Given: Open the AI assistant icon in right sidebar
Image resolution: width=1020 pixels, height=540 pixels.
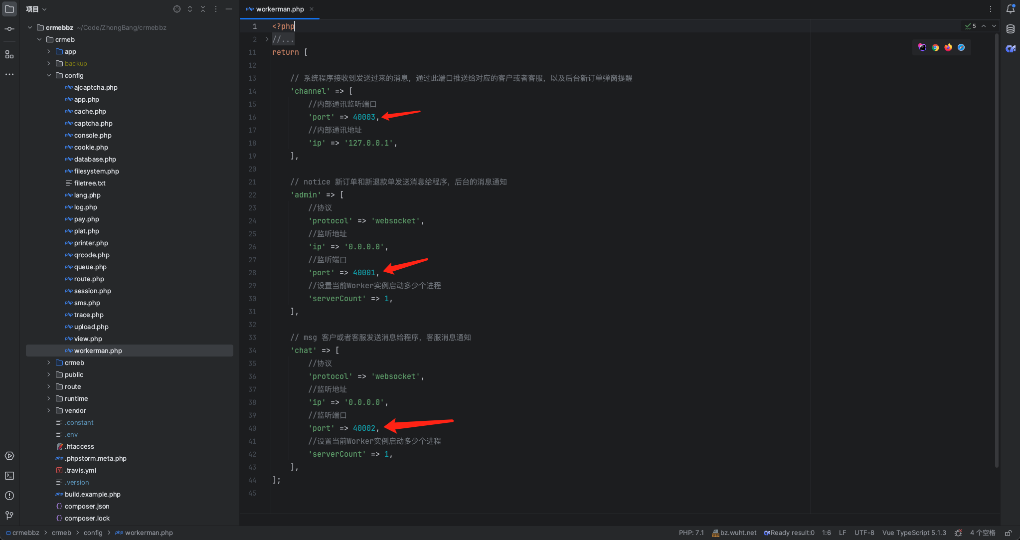Looking at the screenshot, I should 1011,49.
